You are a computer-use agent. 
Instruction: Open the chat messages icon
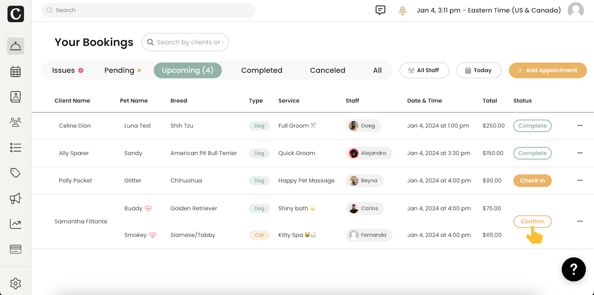pyautogui.click(x=380, y=10)
